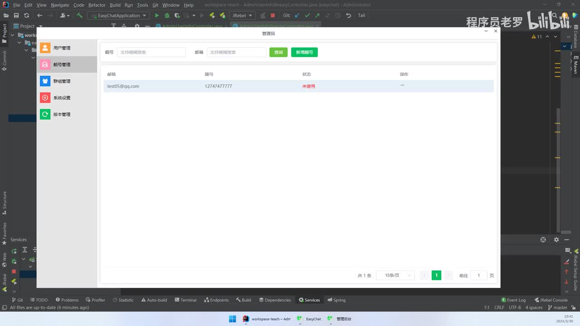Click the Tail toolbar button
Screen dimensions: 580x326
coord(362,15)
